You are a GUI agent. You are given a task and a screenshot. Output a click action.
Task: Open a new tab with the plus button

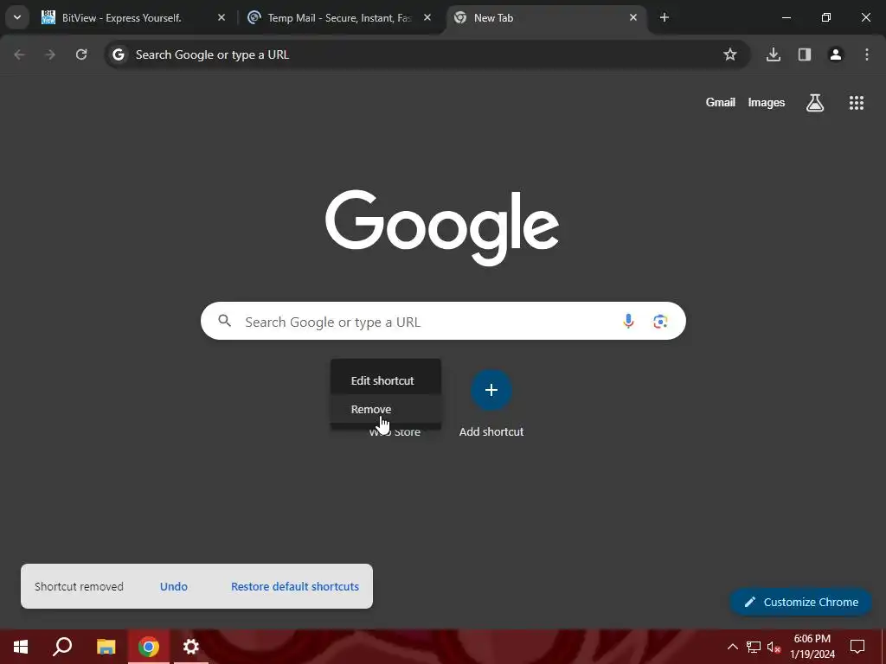664,17
